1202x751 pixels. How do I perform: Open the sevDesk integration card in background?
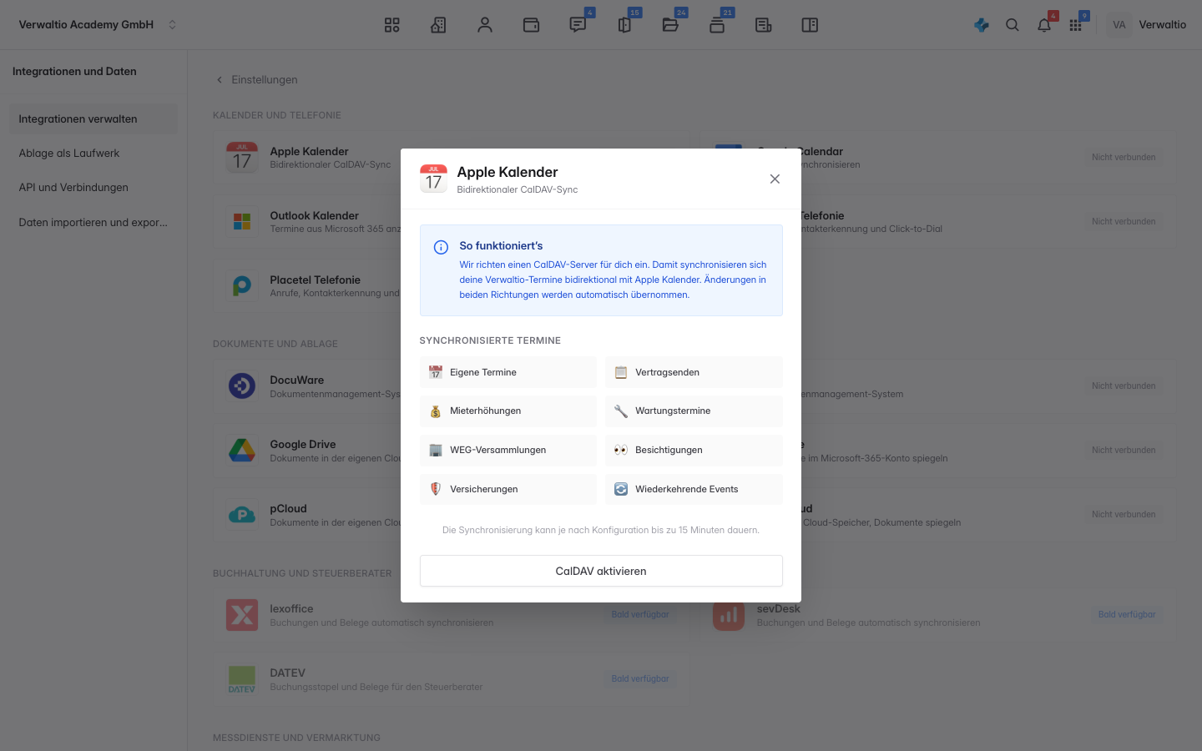(x=937, y=615)
